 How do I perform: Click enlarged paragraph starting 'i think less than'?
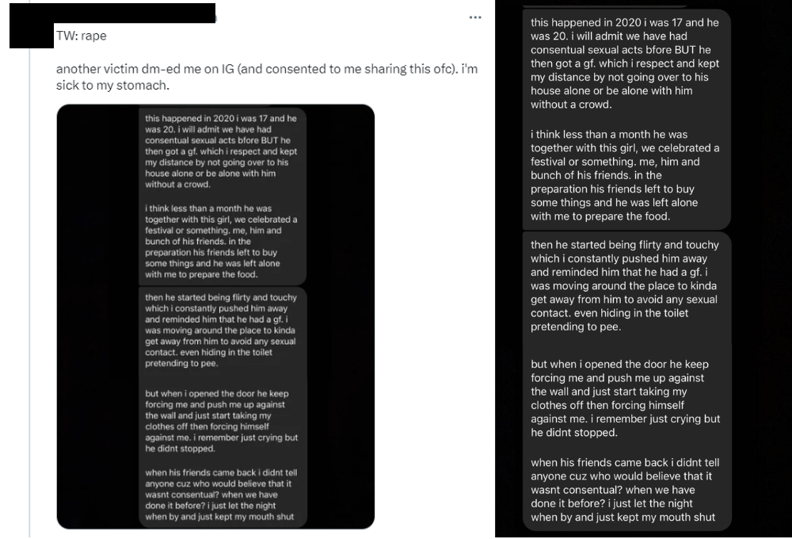[625, 175]
